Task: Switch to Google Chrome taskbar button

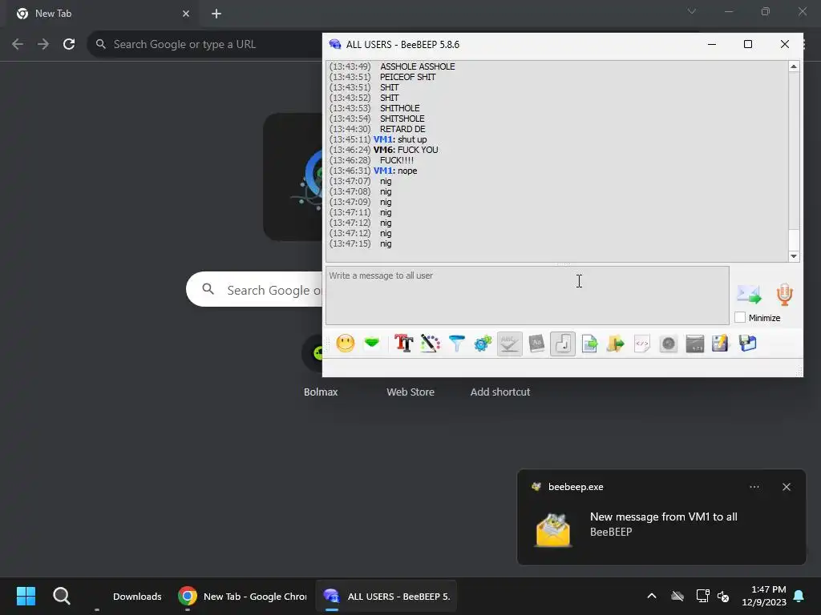Action: tap(242, 596)
